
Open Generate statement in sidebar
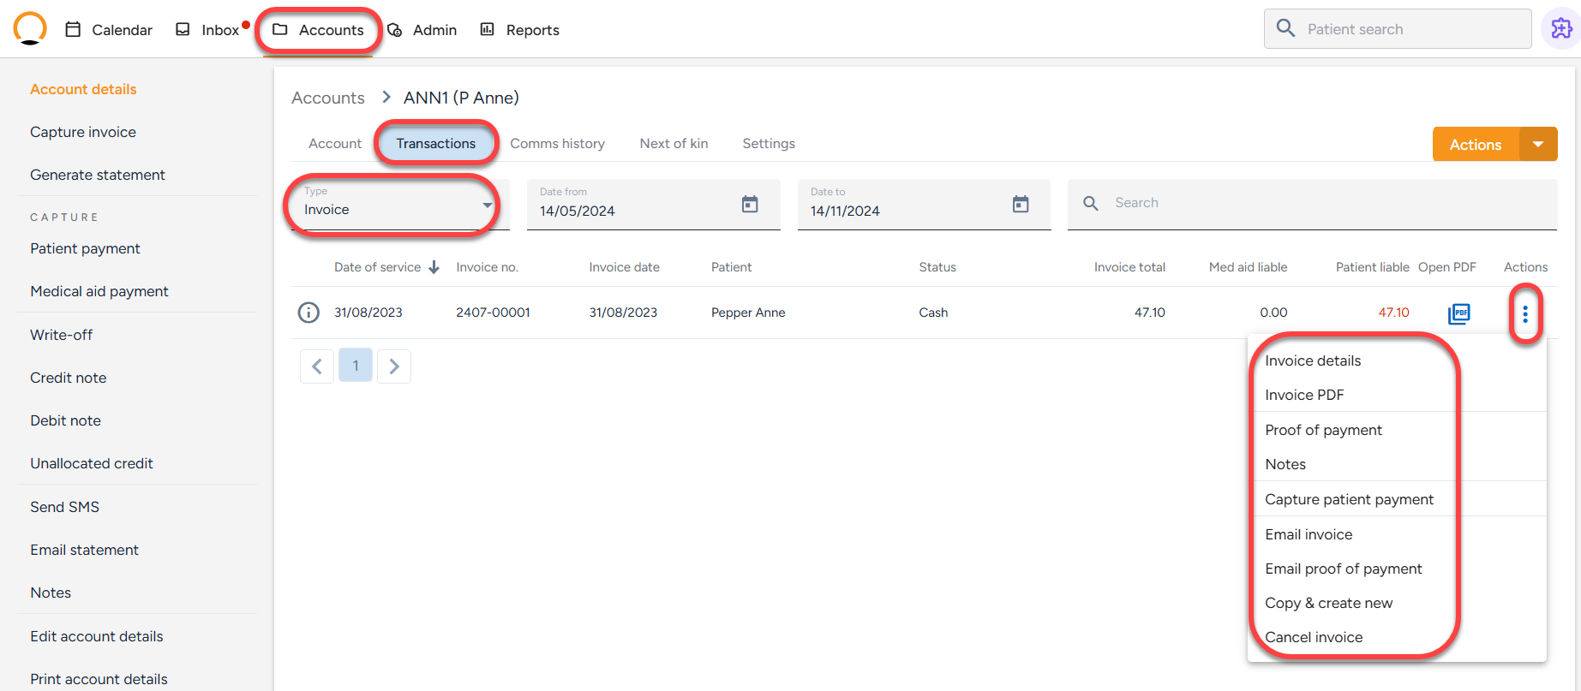pos(98,175)
